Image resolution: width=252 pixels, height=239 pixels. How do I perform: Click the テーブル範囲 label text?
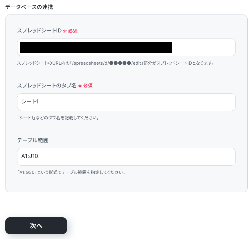tap(33, 140)
